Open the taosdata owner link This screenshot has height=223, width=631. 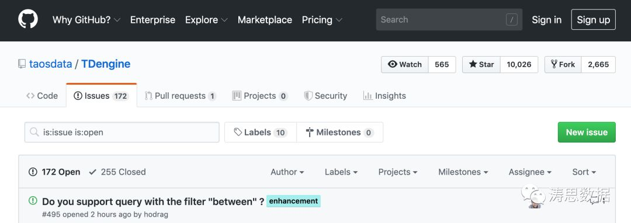[51, 64]
